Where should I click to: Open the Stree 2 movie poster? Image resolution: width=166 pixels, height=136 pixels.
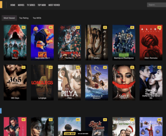click(x=15, y=43)
